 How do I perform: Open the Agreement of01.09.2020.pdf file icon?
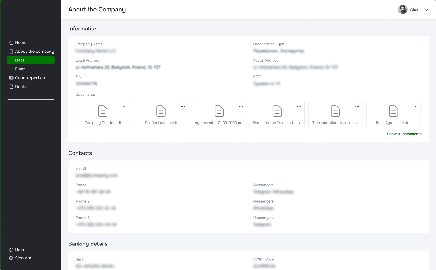(219, 111)
